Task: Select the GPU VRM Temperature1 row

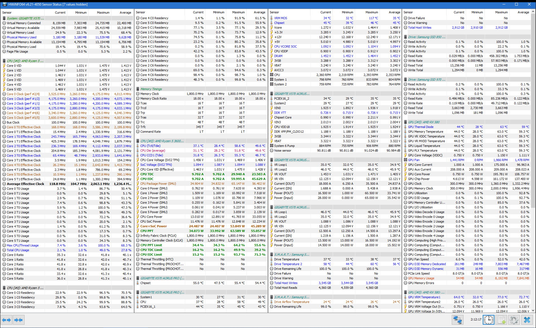Action: [467, 297]
